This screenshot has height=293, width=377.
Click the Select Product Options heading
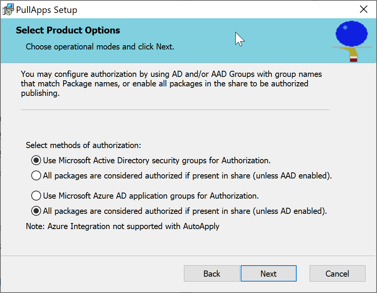point(68,30)
